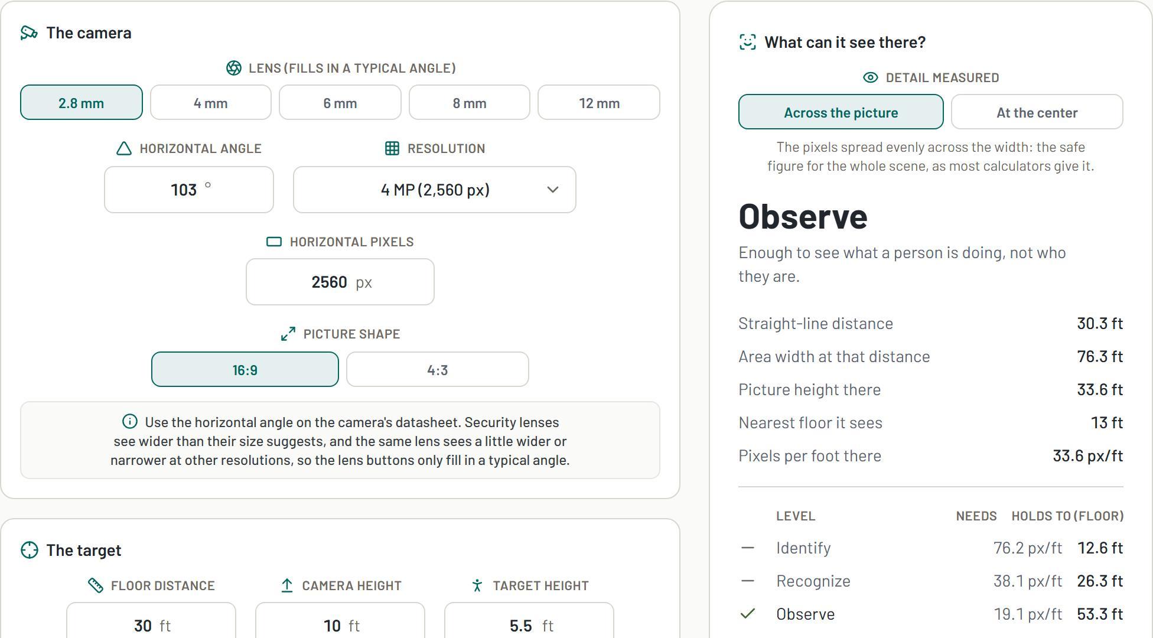Click the checkmark icon beside Observe level
This screenshot has height=638, width=1153.
click(748, 614)
